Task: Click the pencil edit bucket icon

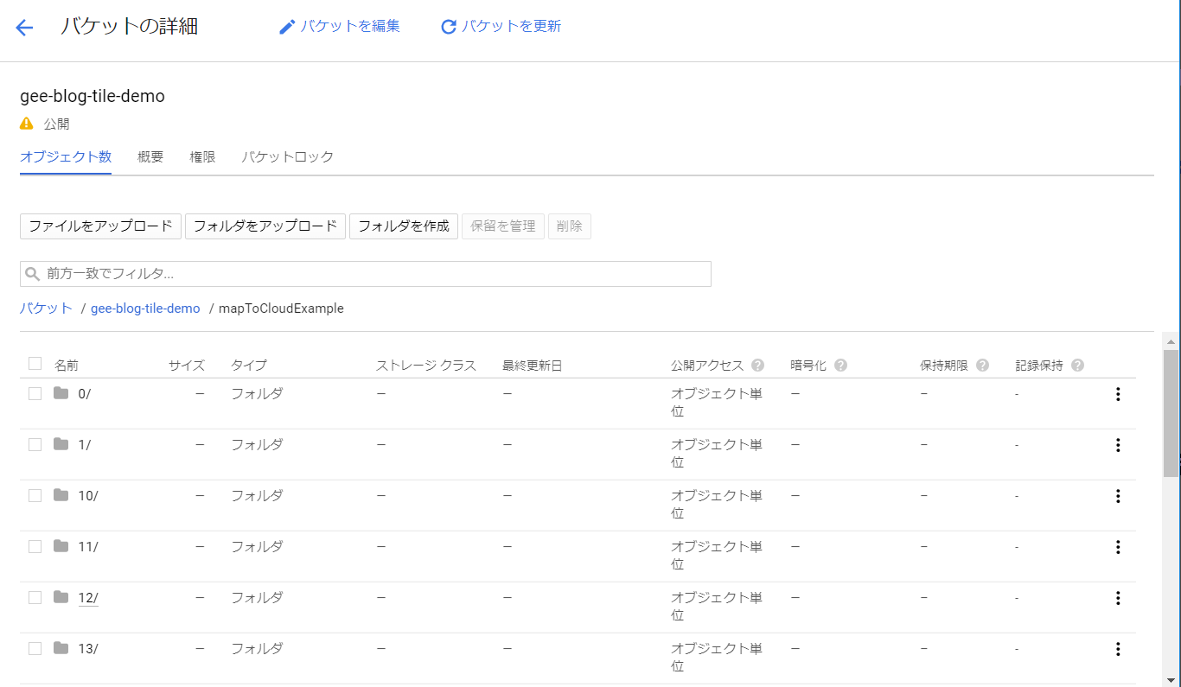Action: 287,27
